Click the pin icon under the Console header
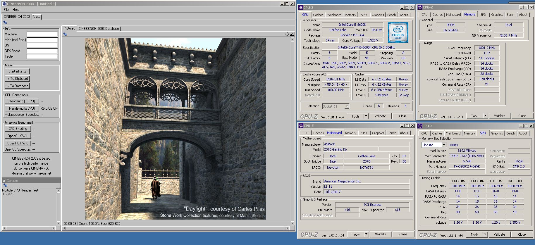535x245 pixels. (x=5, y=185)
